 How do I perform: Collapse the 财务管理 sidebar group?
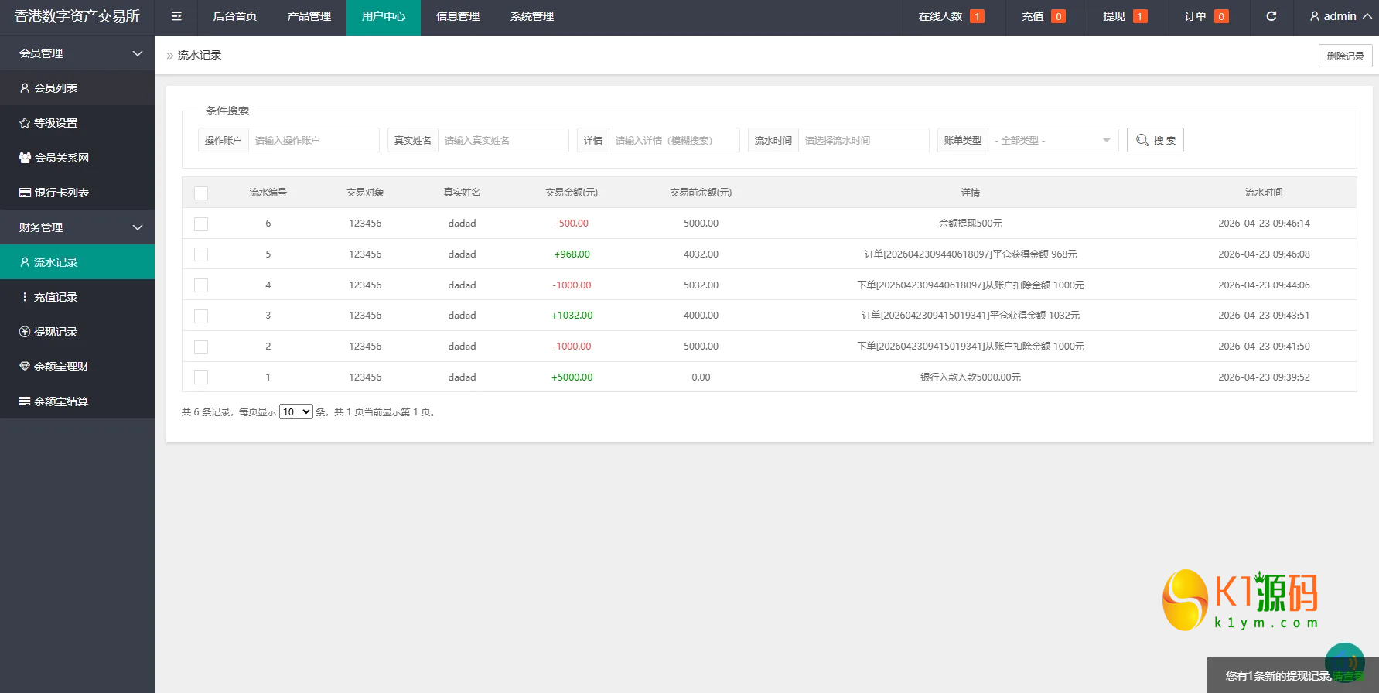coord(77,227)
